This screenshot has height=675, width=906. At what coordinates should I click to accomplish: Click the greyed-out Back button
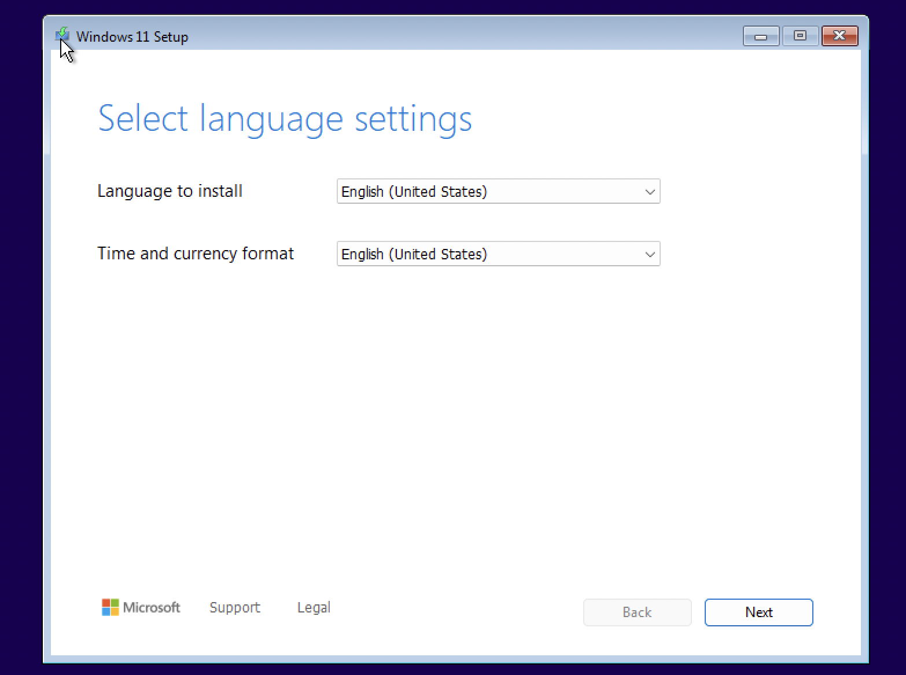pos(637,612)
